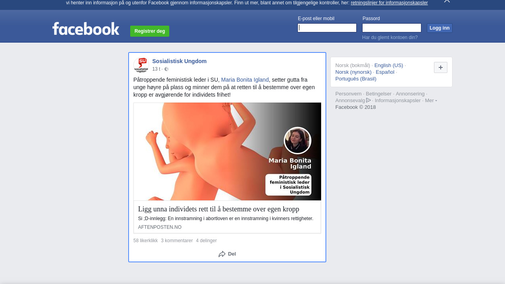This screenshot has height=284, width=505.
Task: Click the Norsk (bokmål) current language text
Action: tap(353, 65)
